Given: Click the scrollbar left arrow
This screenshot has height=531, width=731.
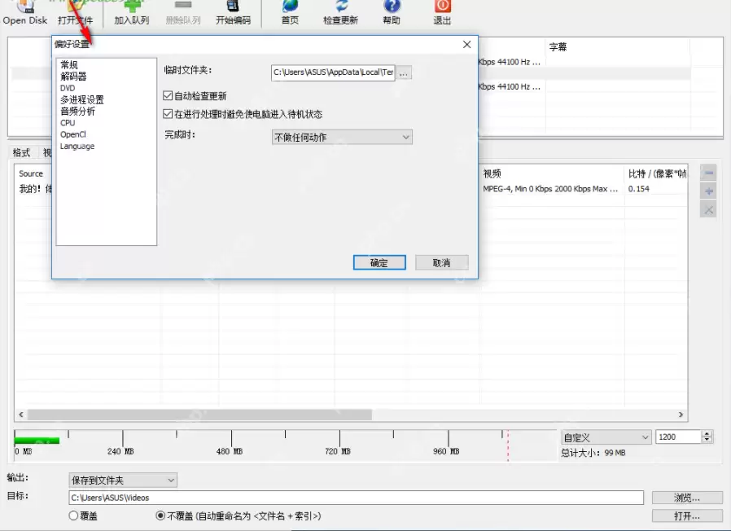Looking at the screenshot, I should [x=21, y=415].
